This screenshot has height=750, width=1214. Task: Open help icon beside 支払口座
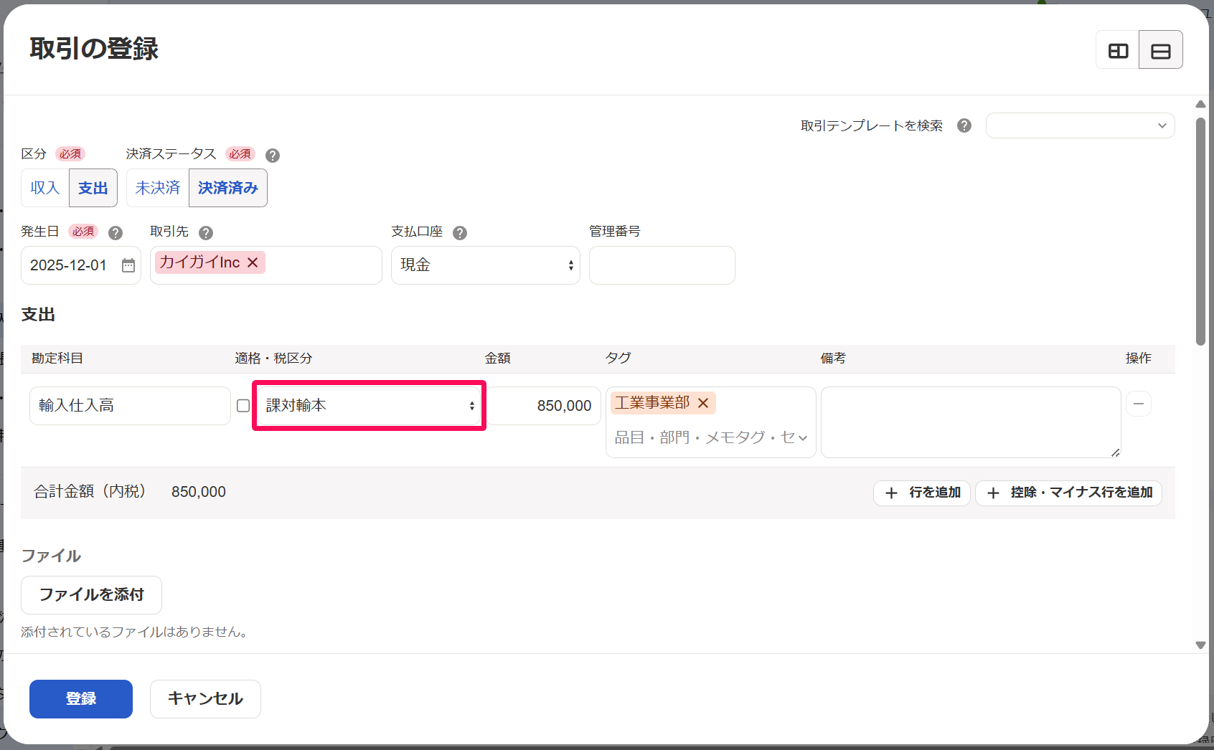coord(460,233)
